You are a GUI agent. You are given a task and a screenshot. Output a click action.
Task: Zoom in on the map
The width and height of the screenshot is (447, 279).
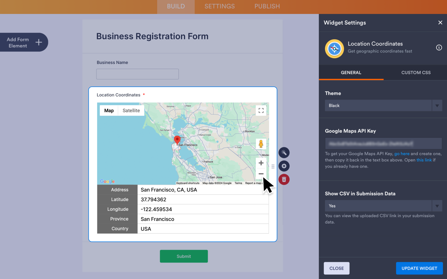(x=261, y=163)
